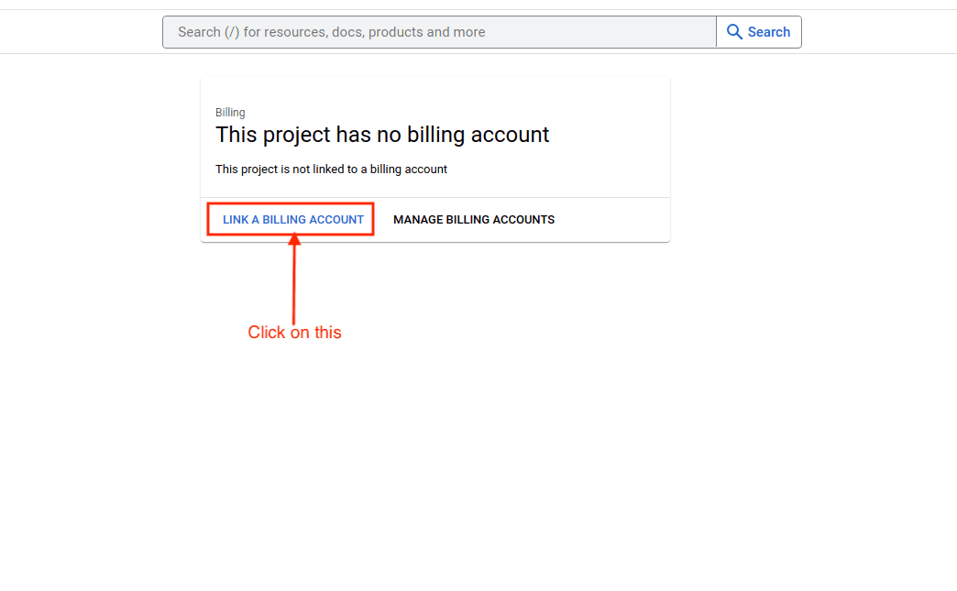Click empty space right of MANAGE BILLING ACCOUNTS
Image resolution: width=957 pixels, height=591 pixels.
tap(612, 220)
